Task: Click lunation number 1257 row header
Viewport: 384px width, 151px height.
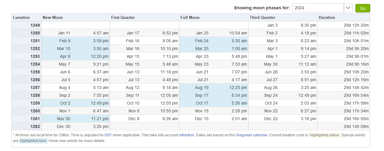Action: tap(26, 87)
